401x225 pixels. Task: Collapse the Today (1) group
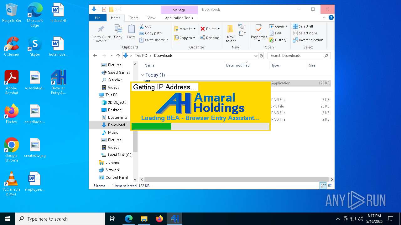(x=143, y=75)
